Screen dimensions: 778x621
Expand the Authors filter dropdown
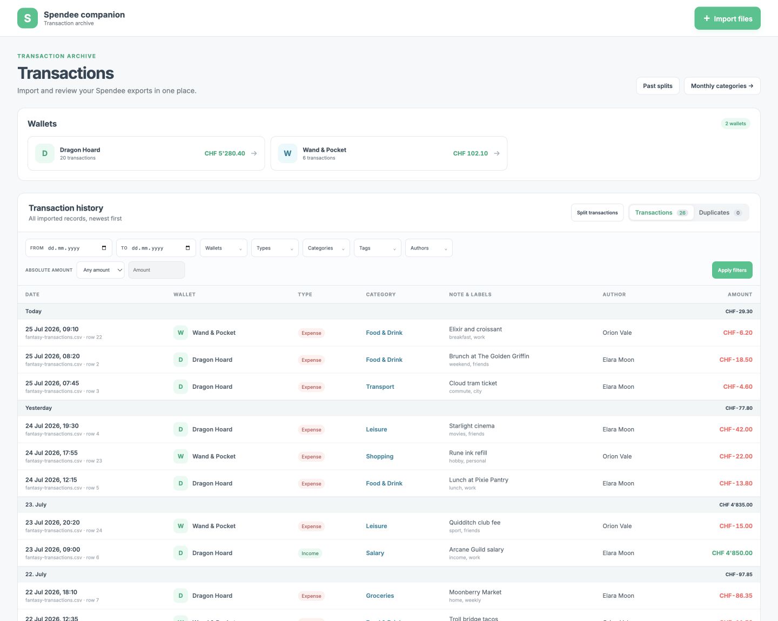[x=429, y=248]
